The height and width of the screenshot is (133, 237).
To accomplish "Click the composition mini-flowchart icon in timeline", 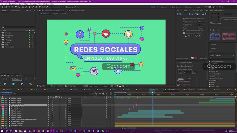I will coord(92,94).
